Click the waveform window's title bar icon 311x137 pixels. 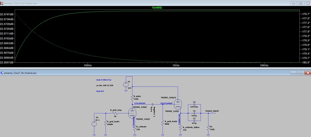coord(2,3)
